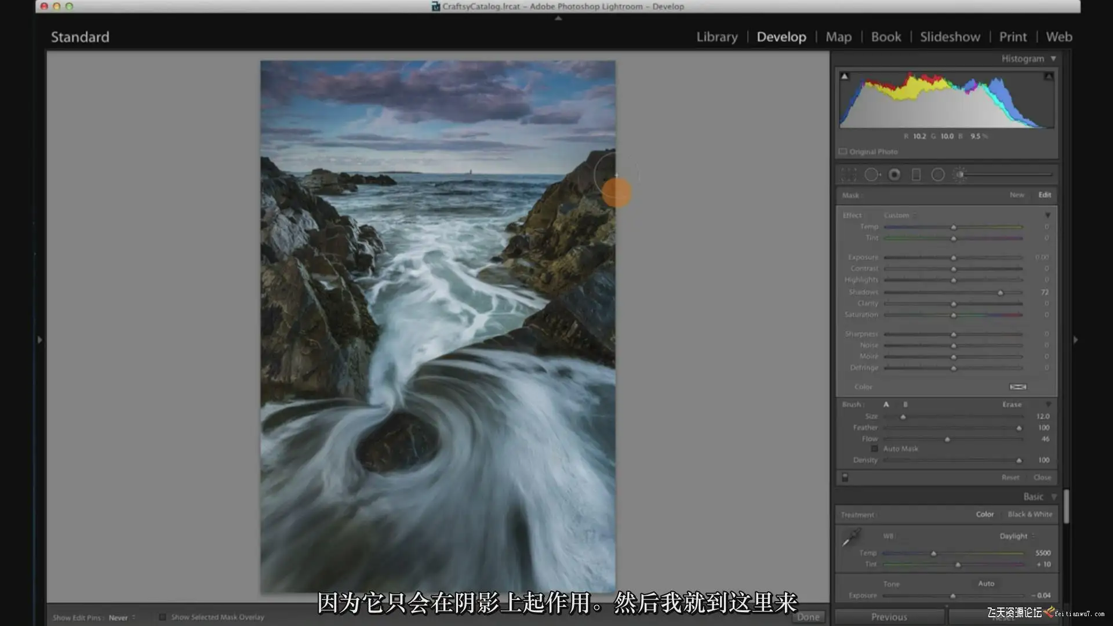Viewport: 1113px width, 626px height.
Task: Enable the Auto Mask checkbox
Action: (875, 449)
